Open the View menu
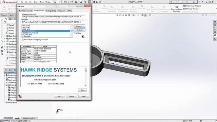Image resolution: width=217 pixels, height=122 pixels. tap(31, 2)
